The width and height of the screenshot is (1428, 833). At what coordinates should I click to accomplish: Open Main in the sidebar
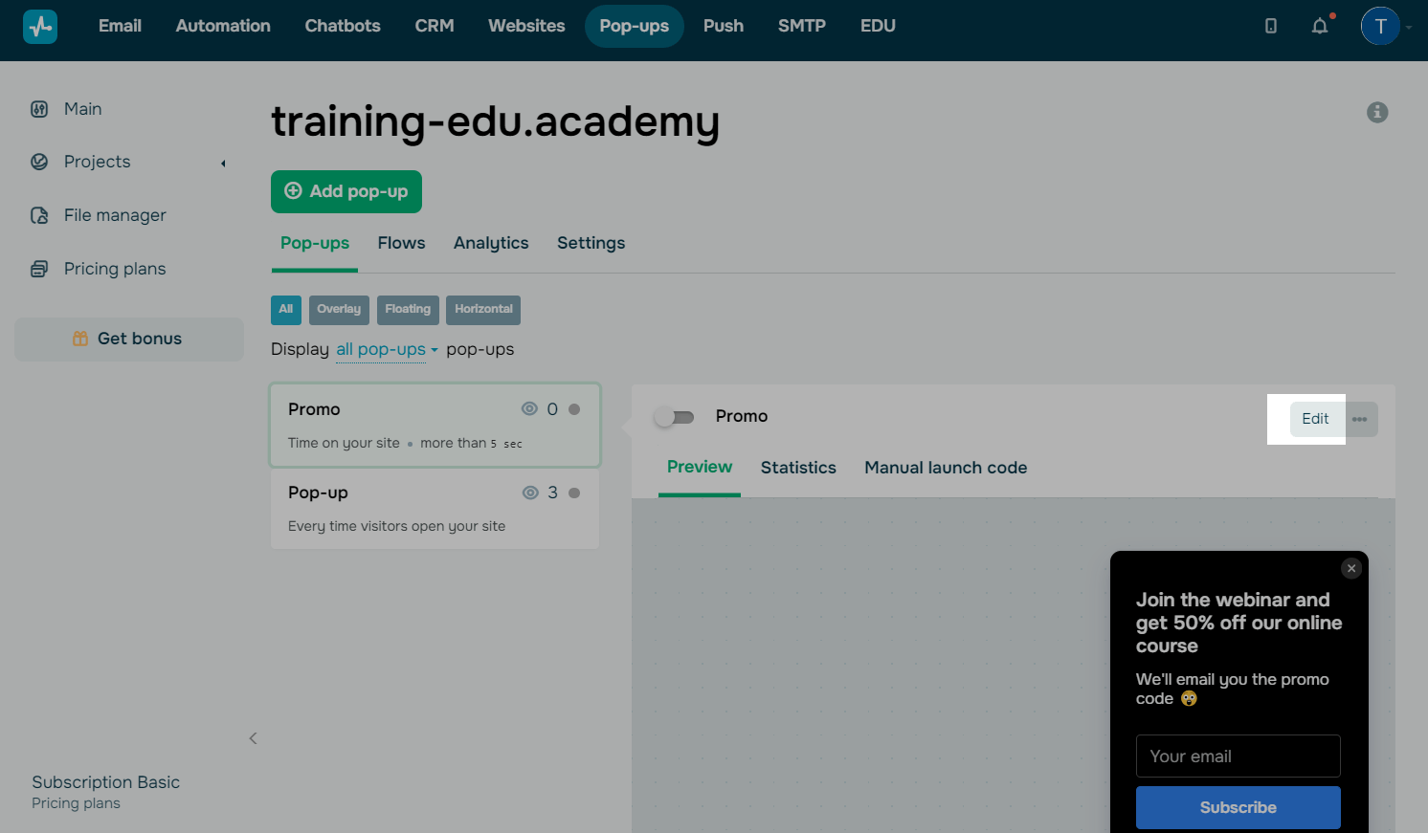pos(83,109)
